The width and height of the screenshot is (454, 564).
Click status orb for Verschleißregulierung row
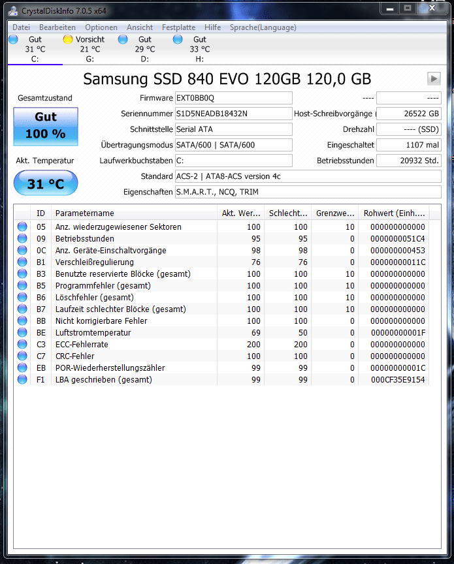(22, 262)
